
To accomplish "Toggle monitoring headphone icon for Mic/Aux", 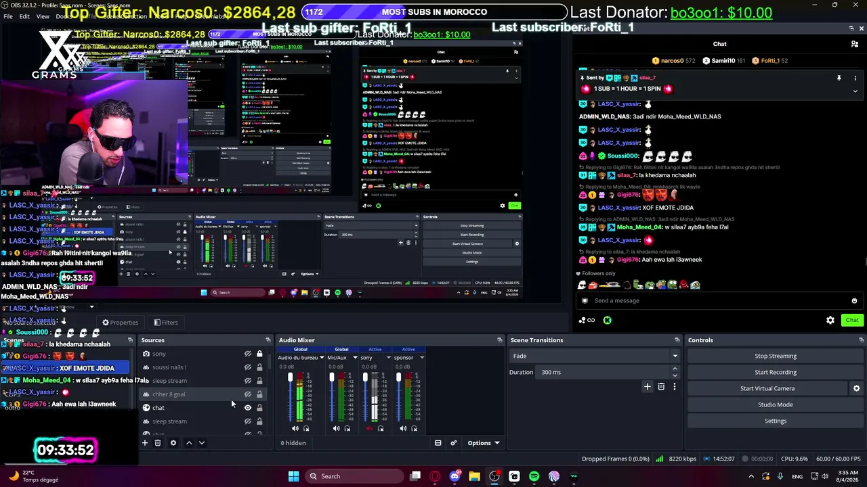I will click(x=347, y=428).
